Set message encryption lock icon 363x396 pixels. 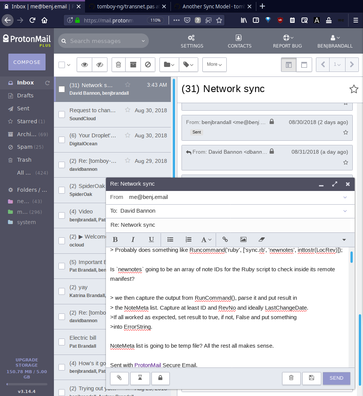pos(160,378)
